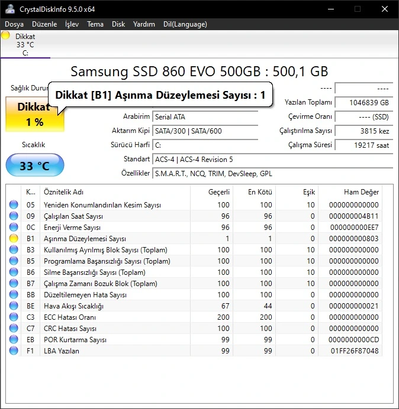The height and width of the screenshot is (409, 399).
Task: Click the blue status icon for attribute BE
Action: [x=14, y=306]
